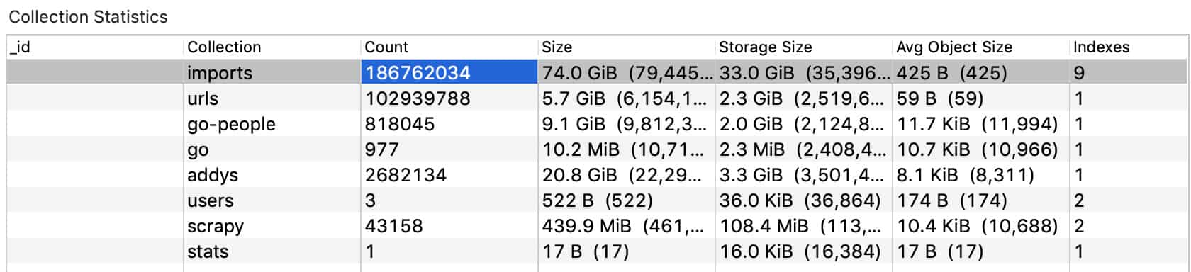Viewport: 1191px width, 272px height.
Task: Click the _id column header
Action: tap(95, 47)
